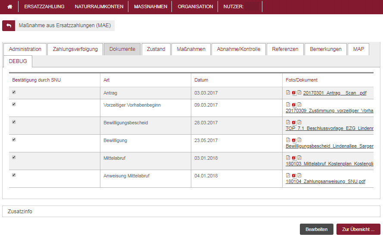Toggle SNU confirmation checkbox for Antrag

14,92
